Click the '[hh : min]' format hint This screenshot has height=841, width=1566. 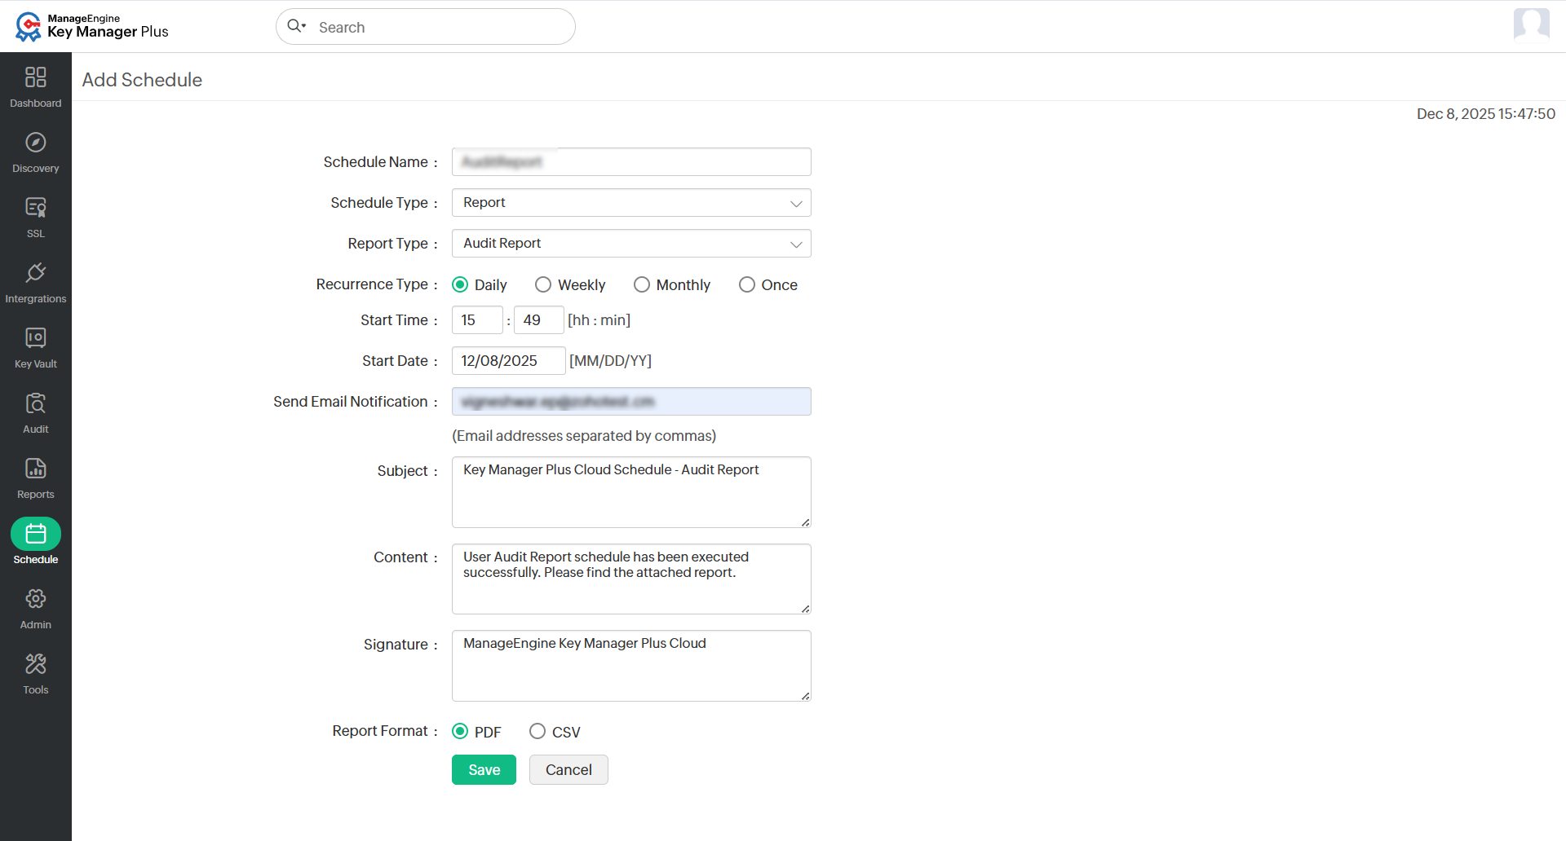click(599, 320)
